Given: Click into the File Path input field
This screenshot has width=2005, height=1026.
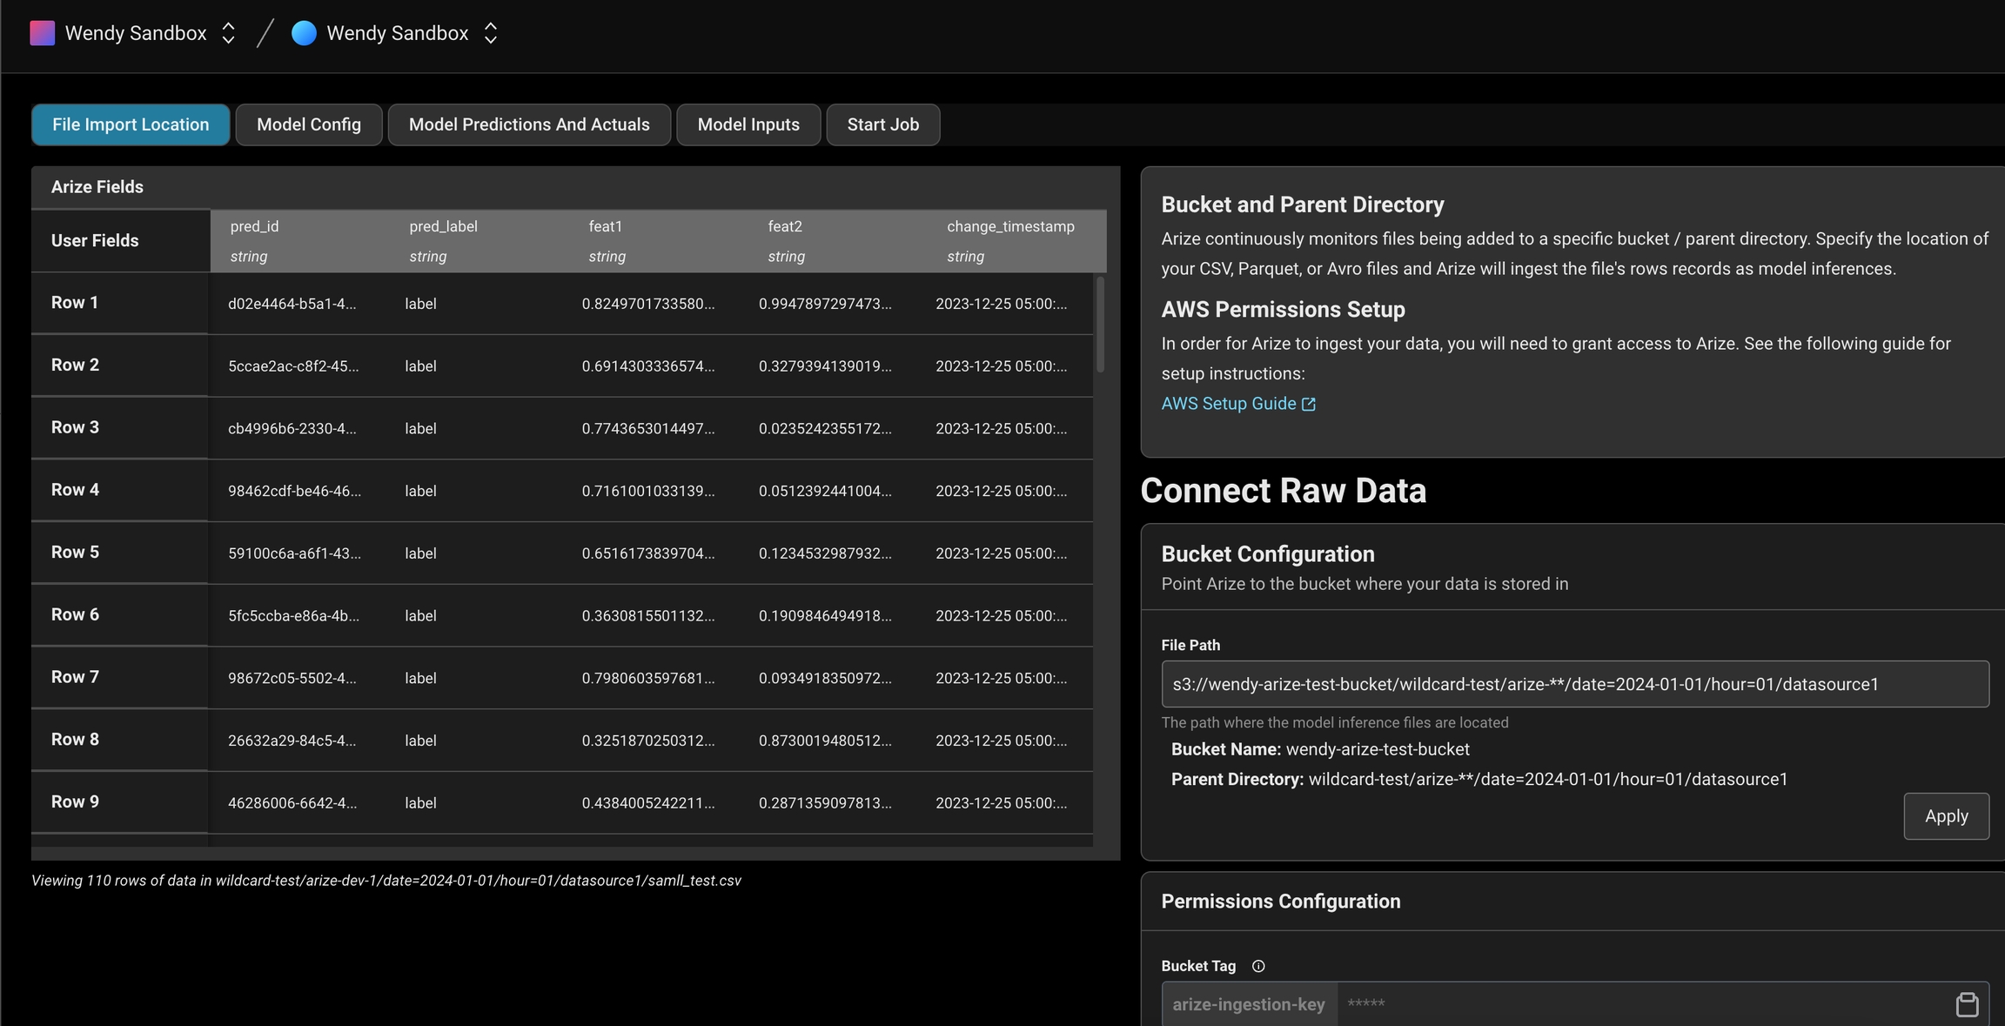Looking at the screenshot, I should click(1573, 684).
